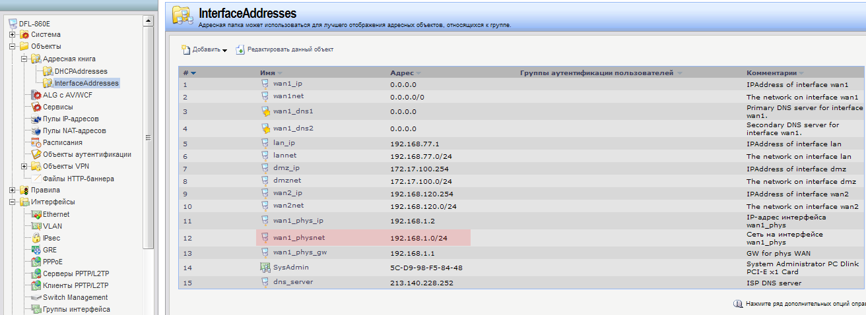Click comment 'GW for phys WAN'
Screen dimensions: 866x315
(778, 253)
